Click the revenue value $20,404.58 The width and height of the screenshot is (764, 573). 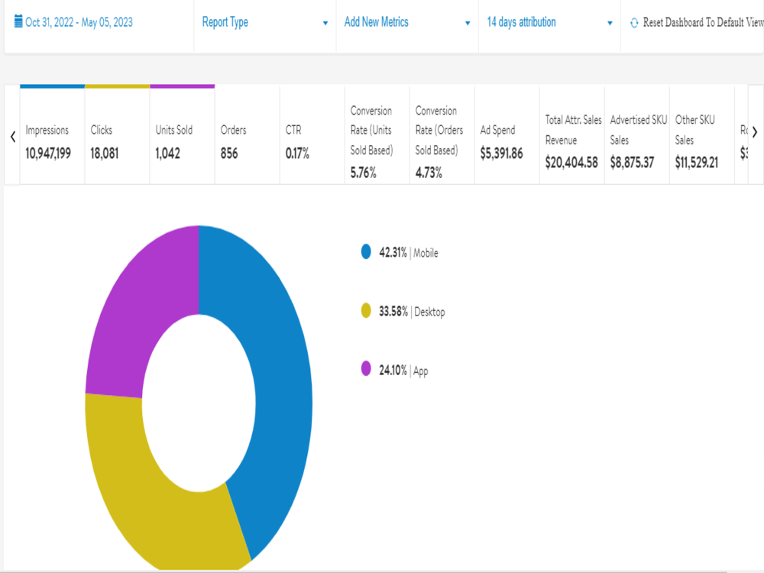click(571, 162)
